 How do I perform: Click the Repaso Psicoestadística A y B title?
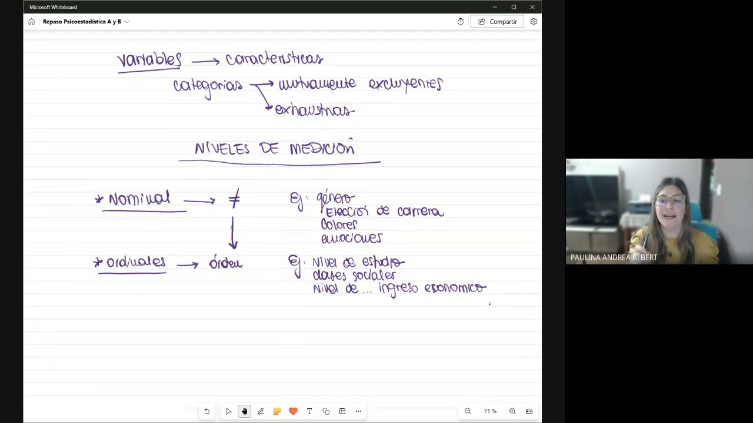click(x=82, y=22)
